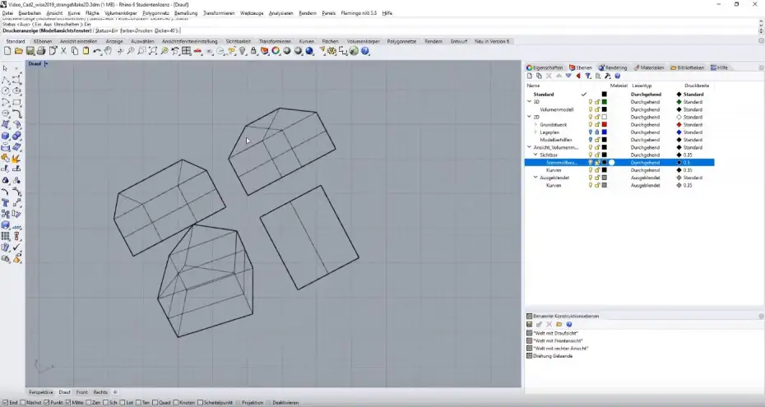
Task: Paste from clipboard with the yellow clipboard icon
Action: pos(86,51)
